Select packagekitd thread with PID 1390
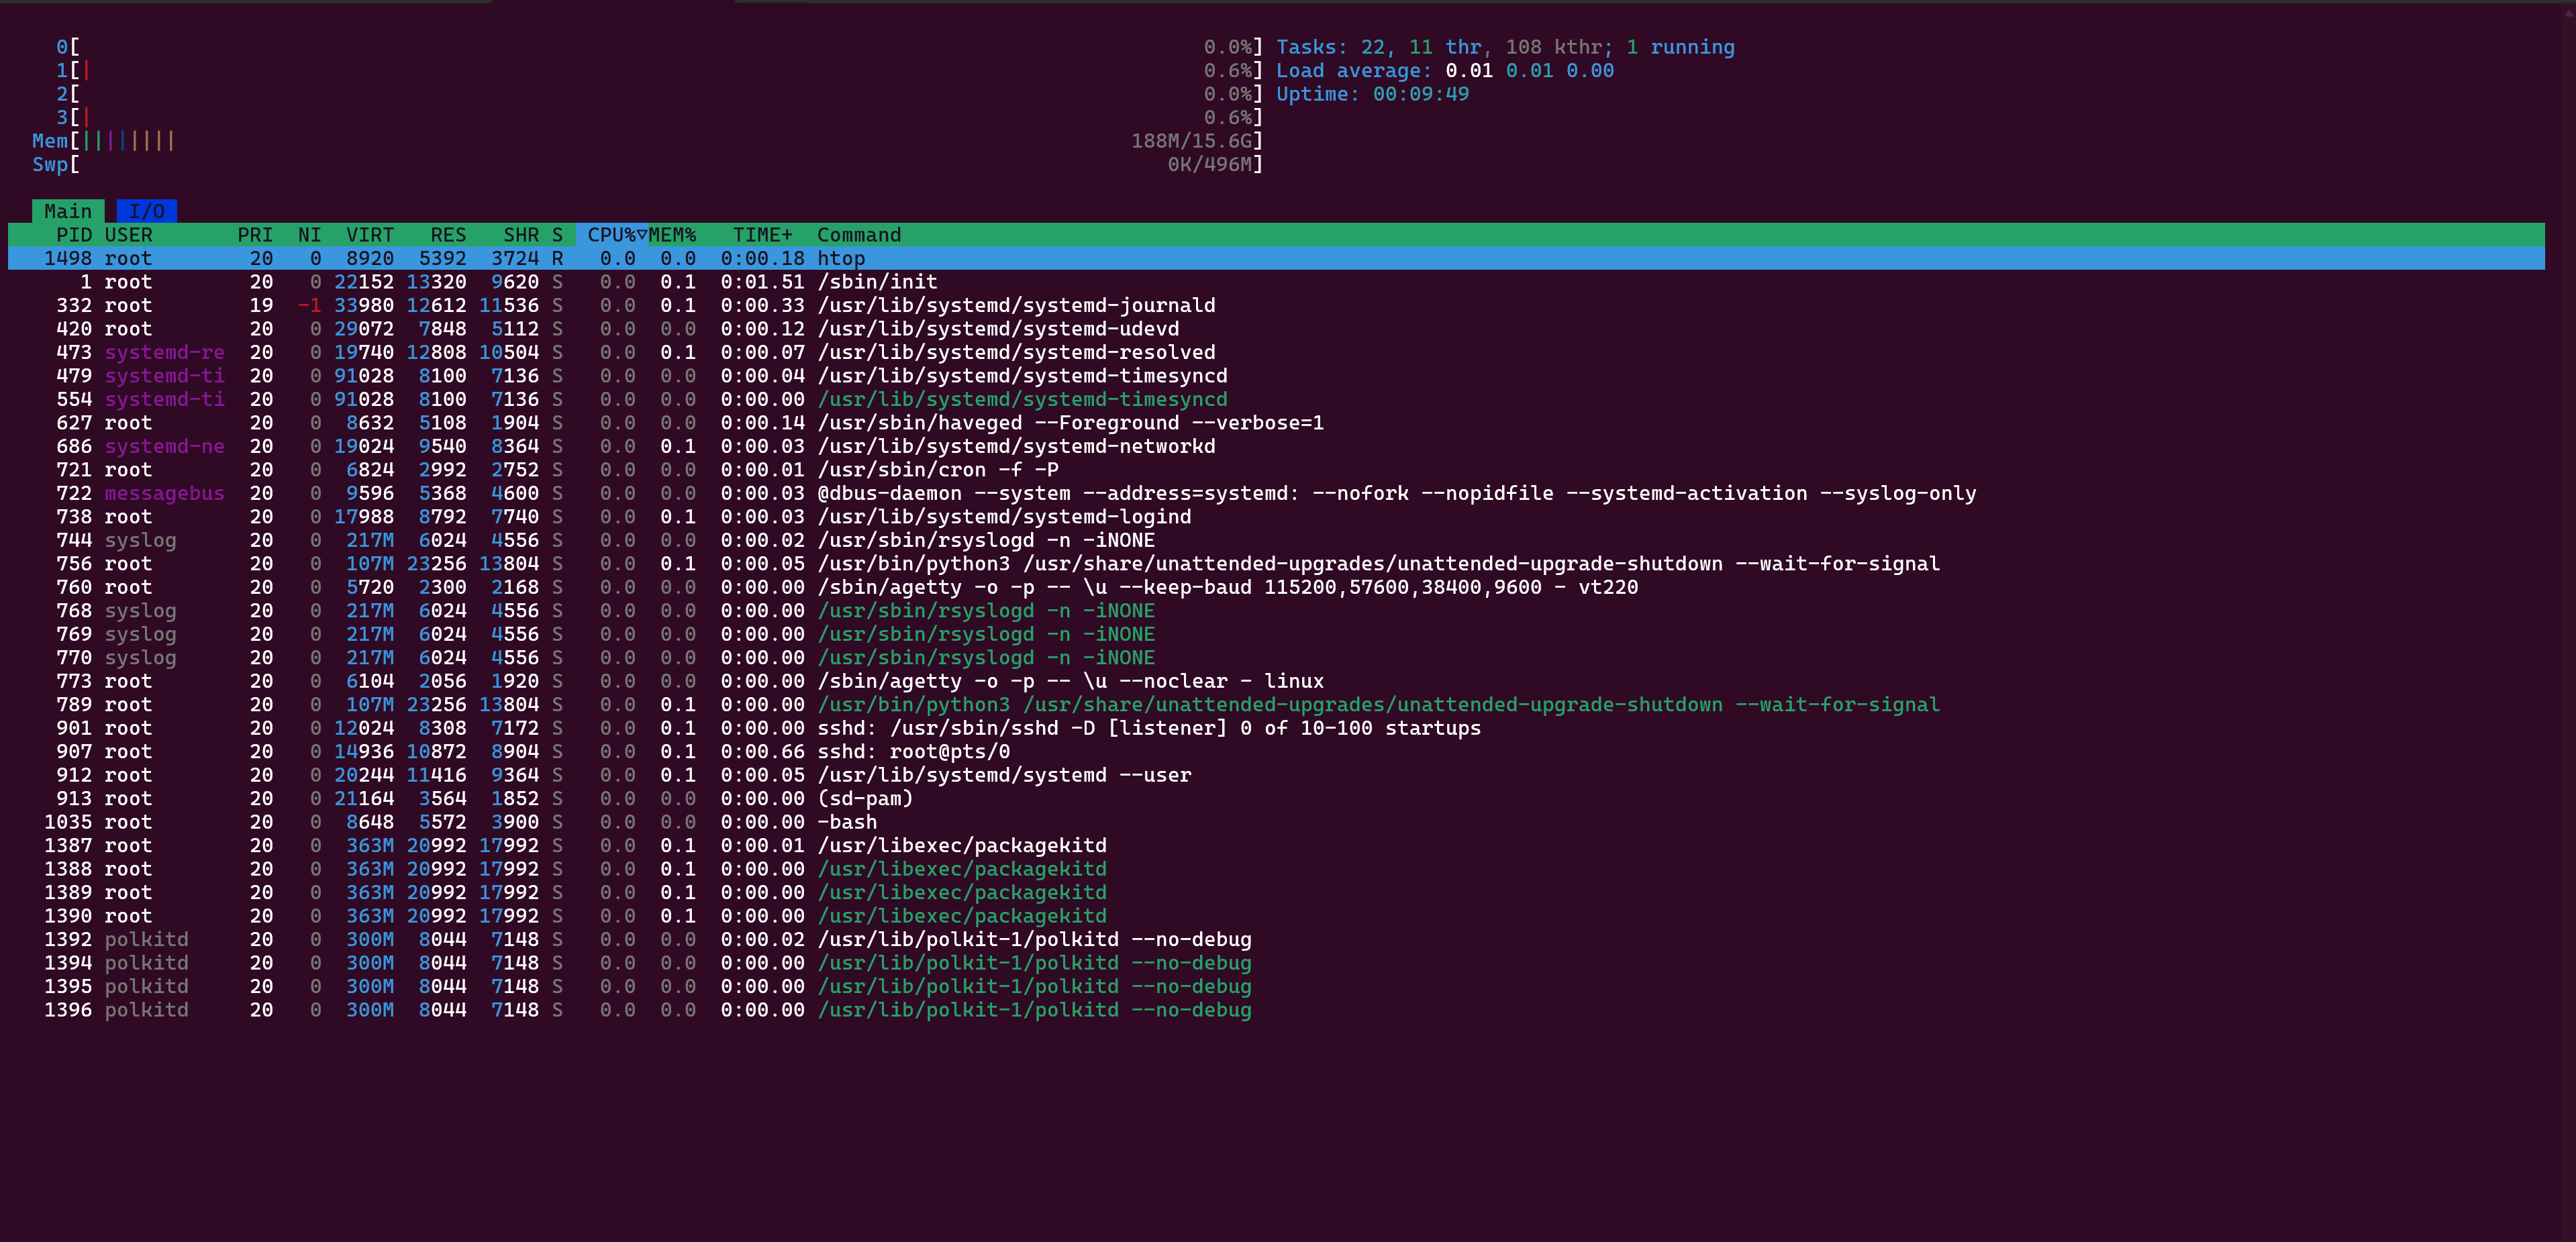 coord(1276,916)
